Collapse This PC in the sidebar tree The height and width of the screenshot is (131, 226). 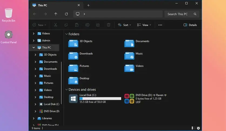pyautogui.click(x=34, y=47)
